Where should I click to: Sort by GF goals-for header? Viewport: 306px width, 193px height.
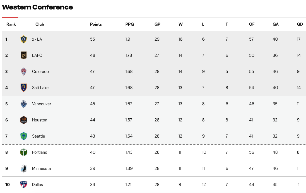252,24
